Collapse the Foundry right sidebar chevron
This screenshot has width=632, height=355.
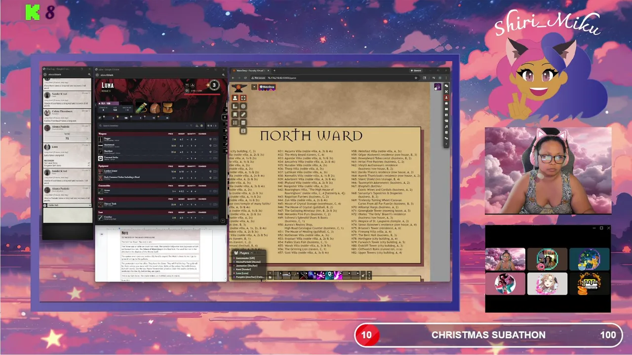tap(446, 143)
